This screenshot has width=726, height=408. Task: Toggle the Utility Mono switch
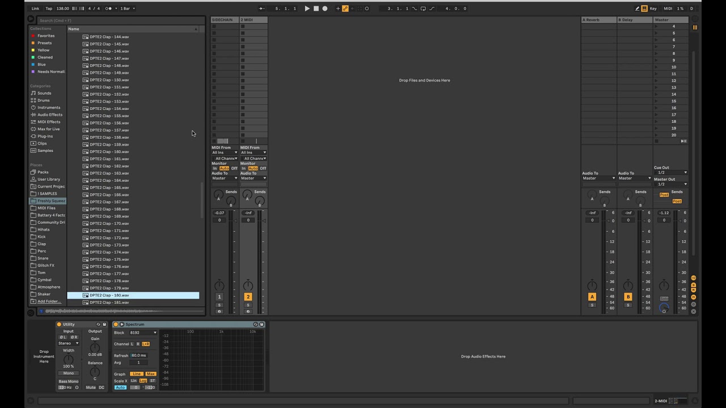tap(68, 373)
